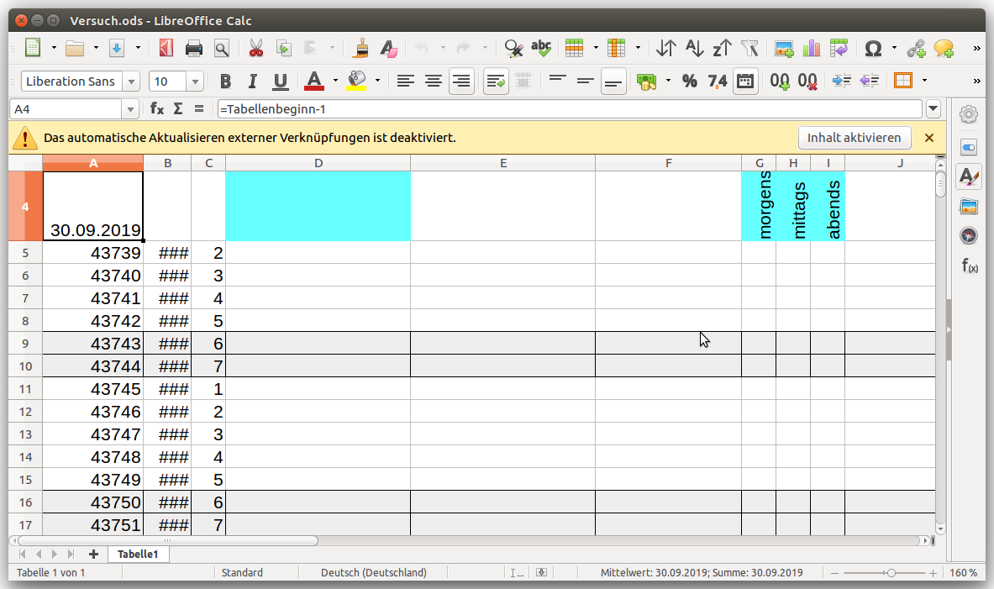Close the yellow infobar
This screenshot has width=994, height=589.
928,138
